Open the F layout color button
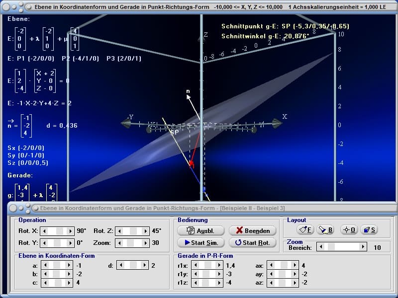 point(305,229)
